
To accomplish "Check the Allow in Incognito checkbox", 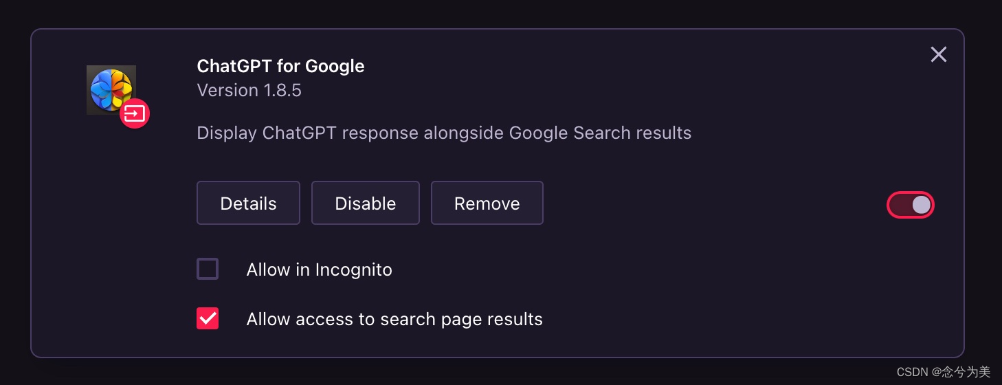I will pos(208,269).
